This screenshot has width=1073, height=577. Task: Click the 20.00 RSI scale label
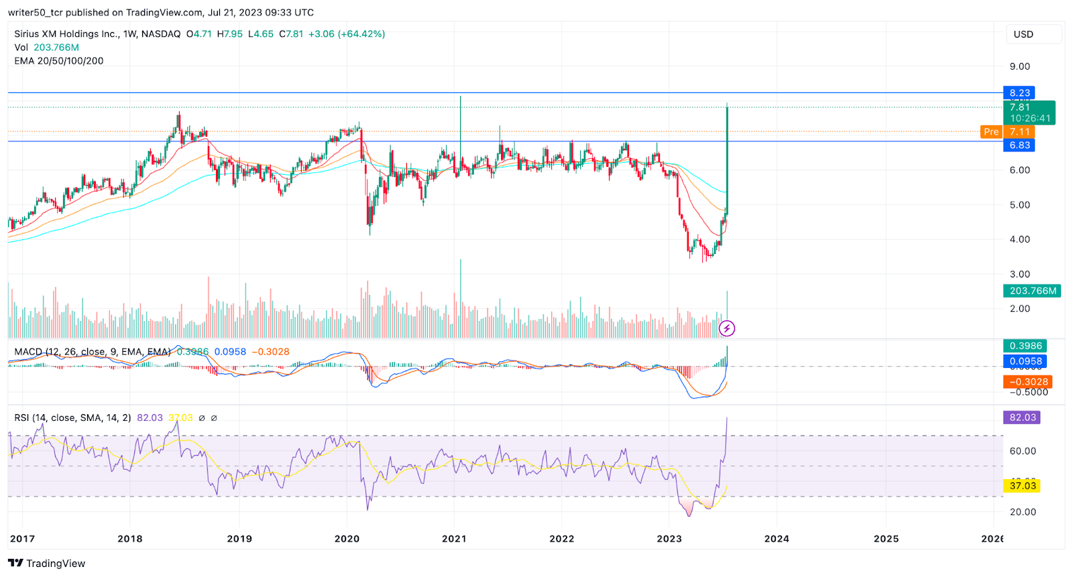1023,512
